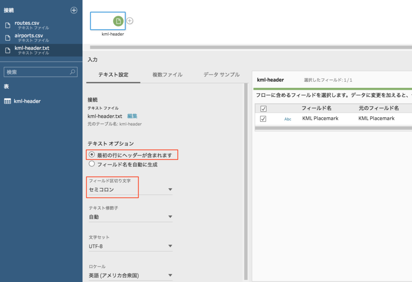The width and height of the screenshot is (412, 282).
Task: Click the search magnifier icon
Action: pos(73,72)
